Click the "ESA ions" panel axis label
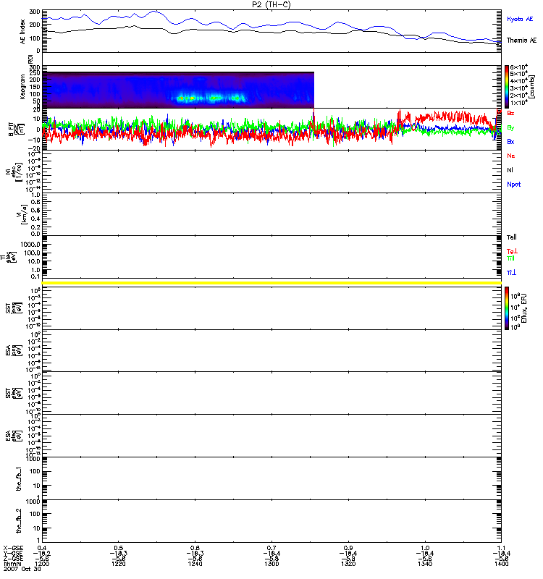Image resolution: width=543 pixels, height=579 pixels. tap(14, 350)
